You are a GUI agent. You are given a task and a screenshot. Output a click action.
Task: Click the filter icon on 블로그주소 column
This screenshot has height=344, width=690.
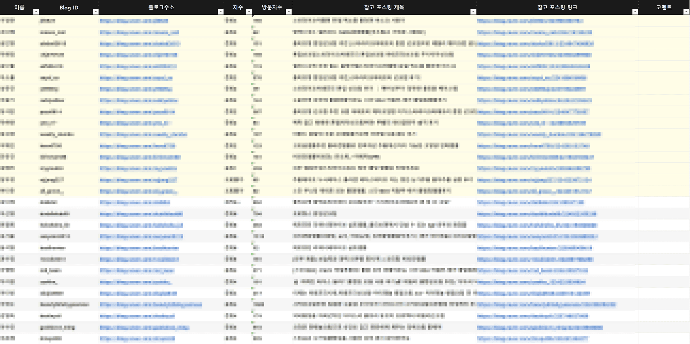click(221, 11)
